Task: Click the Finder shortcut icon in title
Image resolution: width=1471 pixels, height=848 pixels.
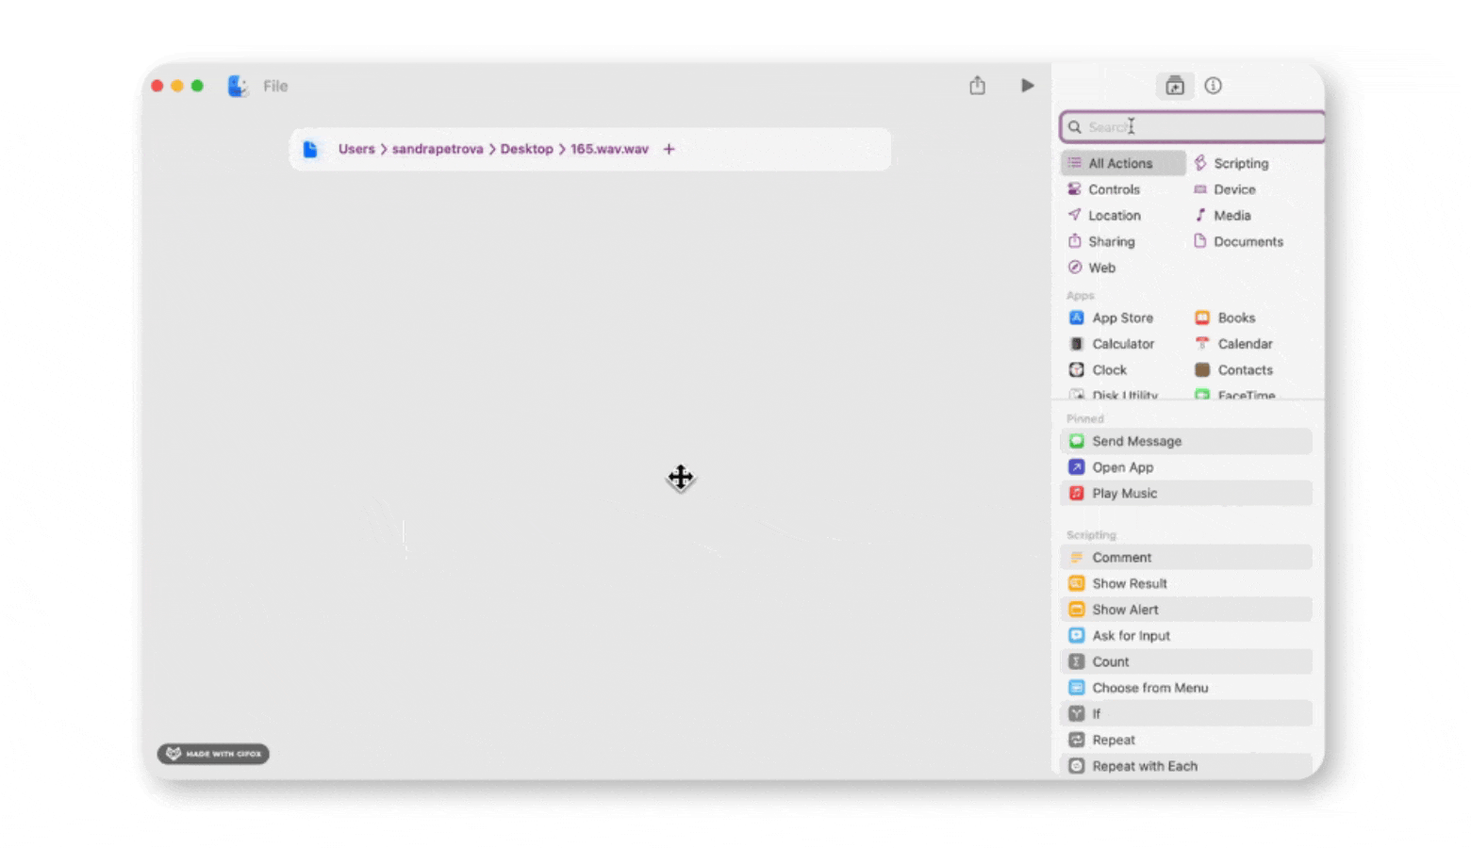Action: tap(238, 86)
